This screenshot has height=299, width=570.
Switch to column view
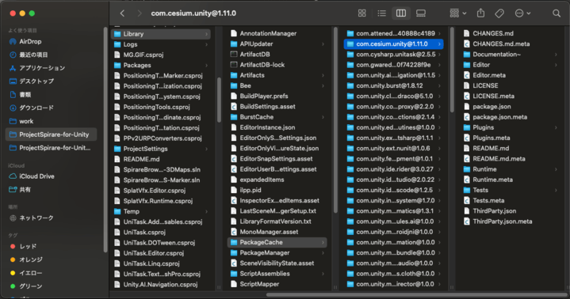coord(401,13)
